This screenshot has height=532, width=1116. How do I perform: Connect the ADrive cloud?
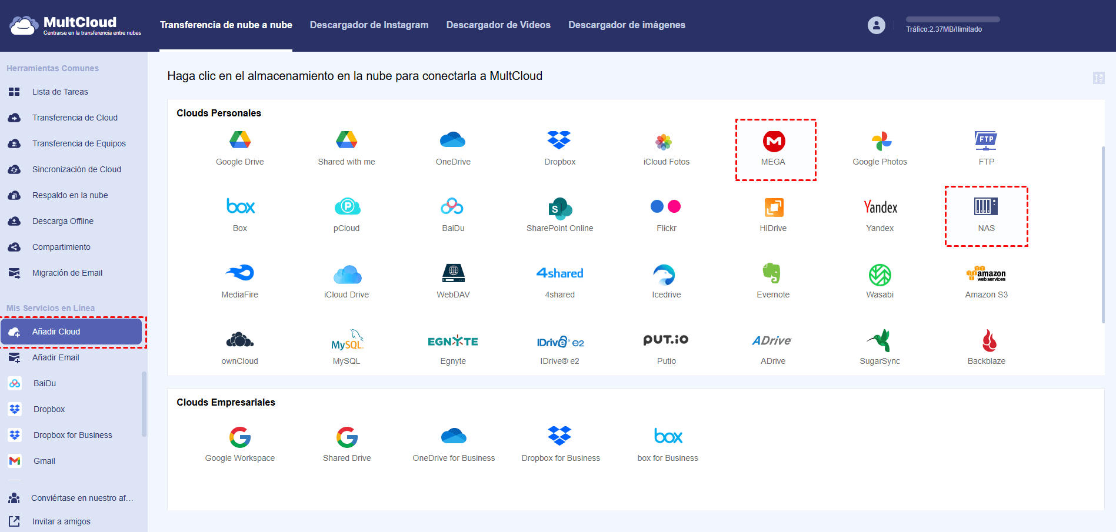(x=772, y=340)
